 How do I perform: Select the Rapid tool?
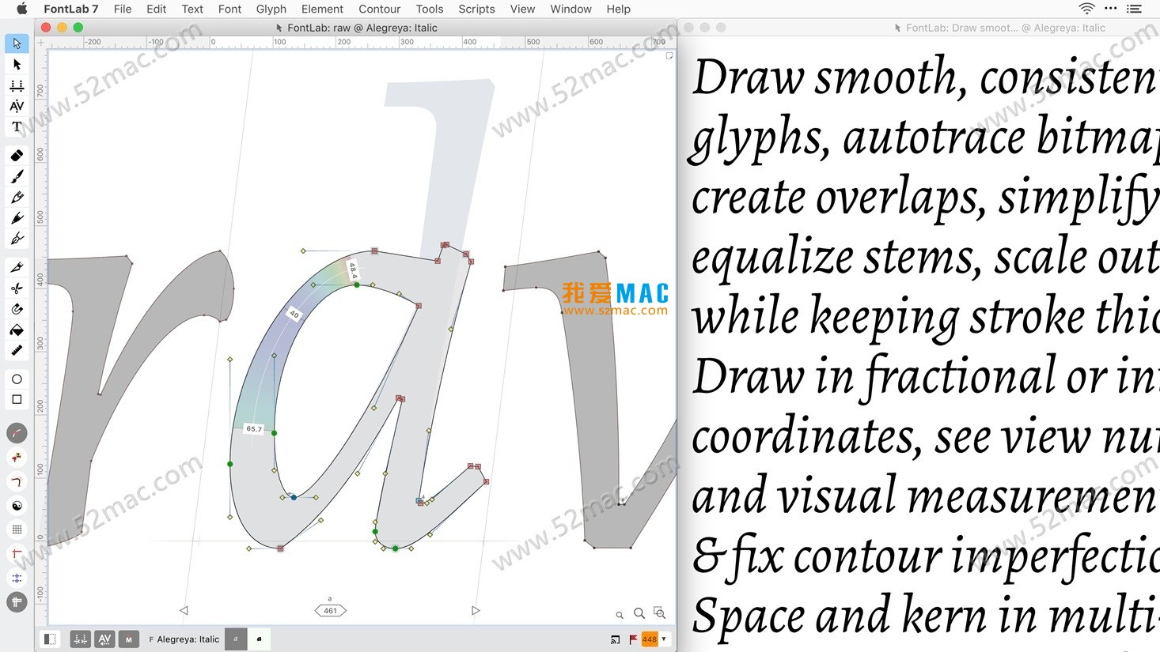point(17,217)
